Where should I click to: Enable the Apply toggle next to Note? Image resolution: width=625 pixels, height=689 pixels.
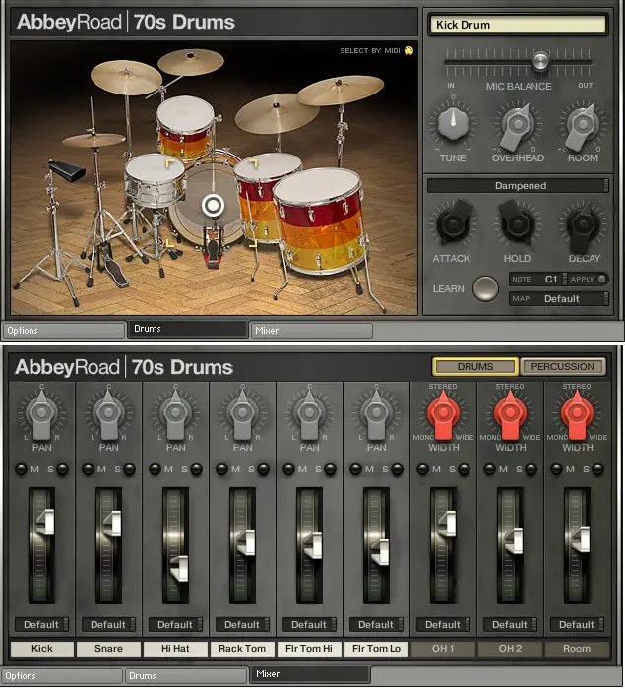click(x=602, y=279)
